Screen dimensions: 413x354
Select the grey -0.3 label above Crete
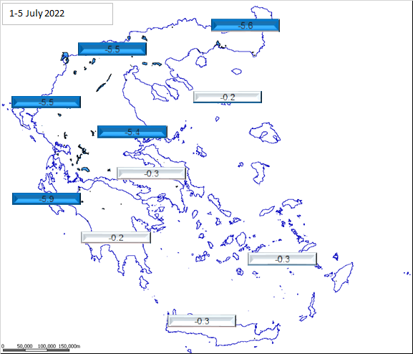click(x=202, y=321)
